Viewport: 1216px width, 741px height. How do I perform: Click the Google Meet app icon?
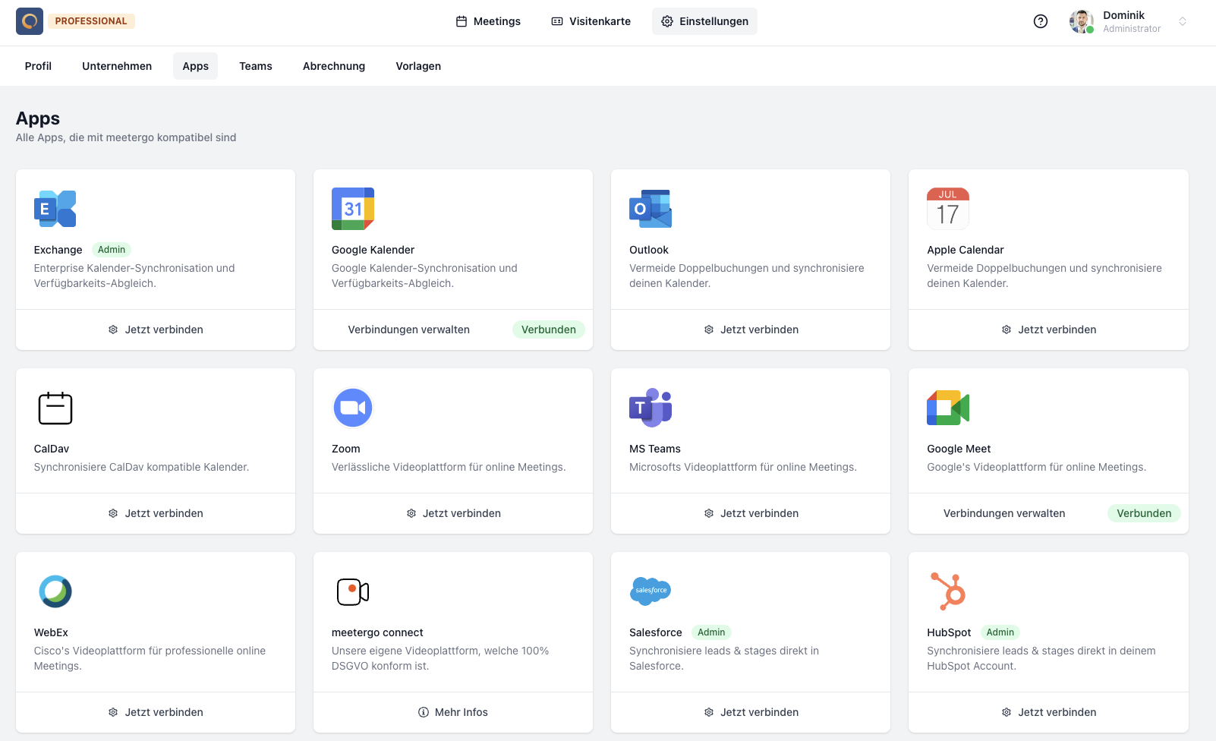(x=948, y=408)
